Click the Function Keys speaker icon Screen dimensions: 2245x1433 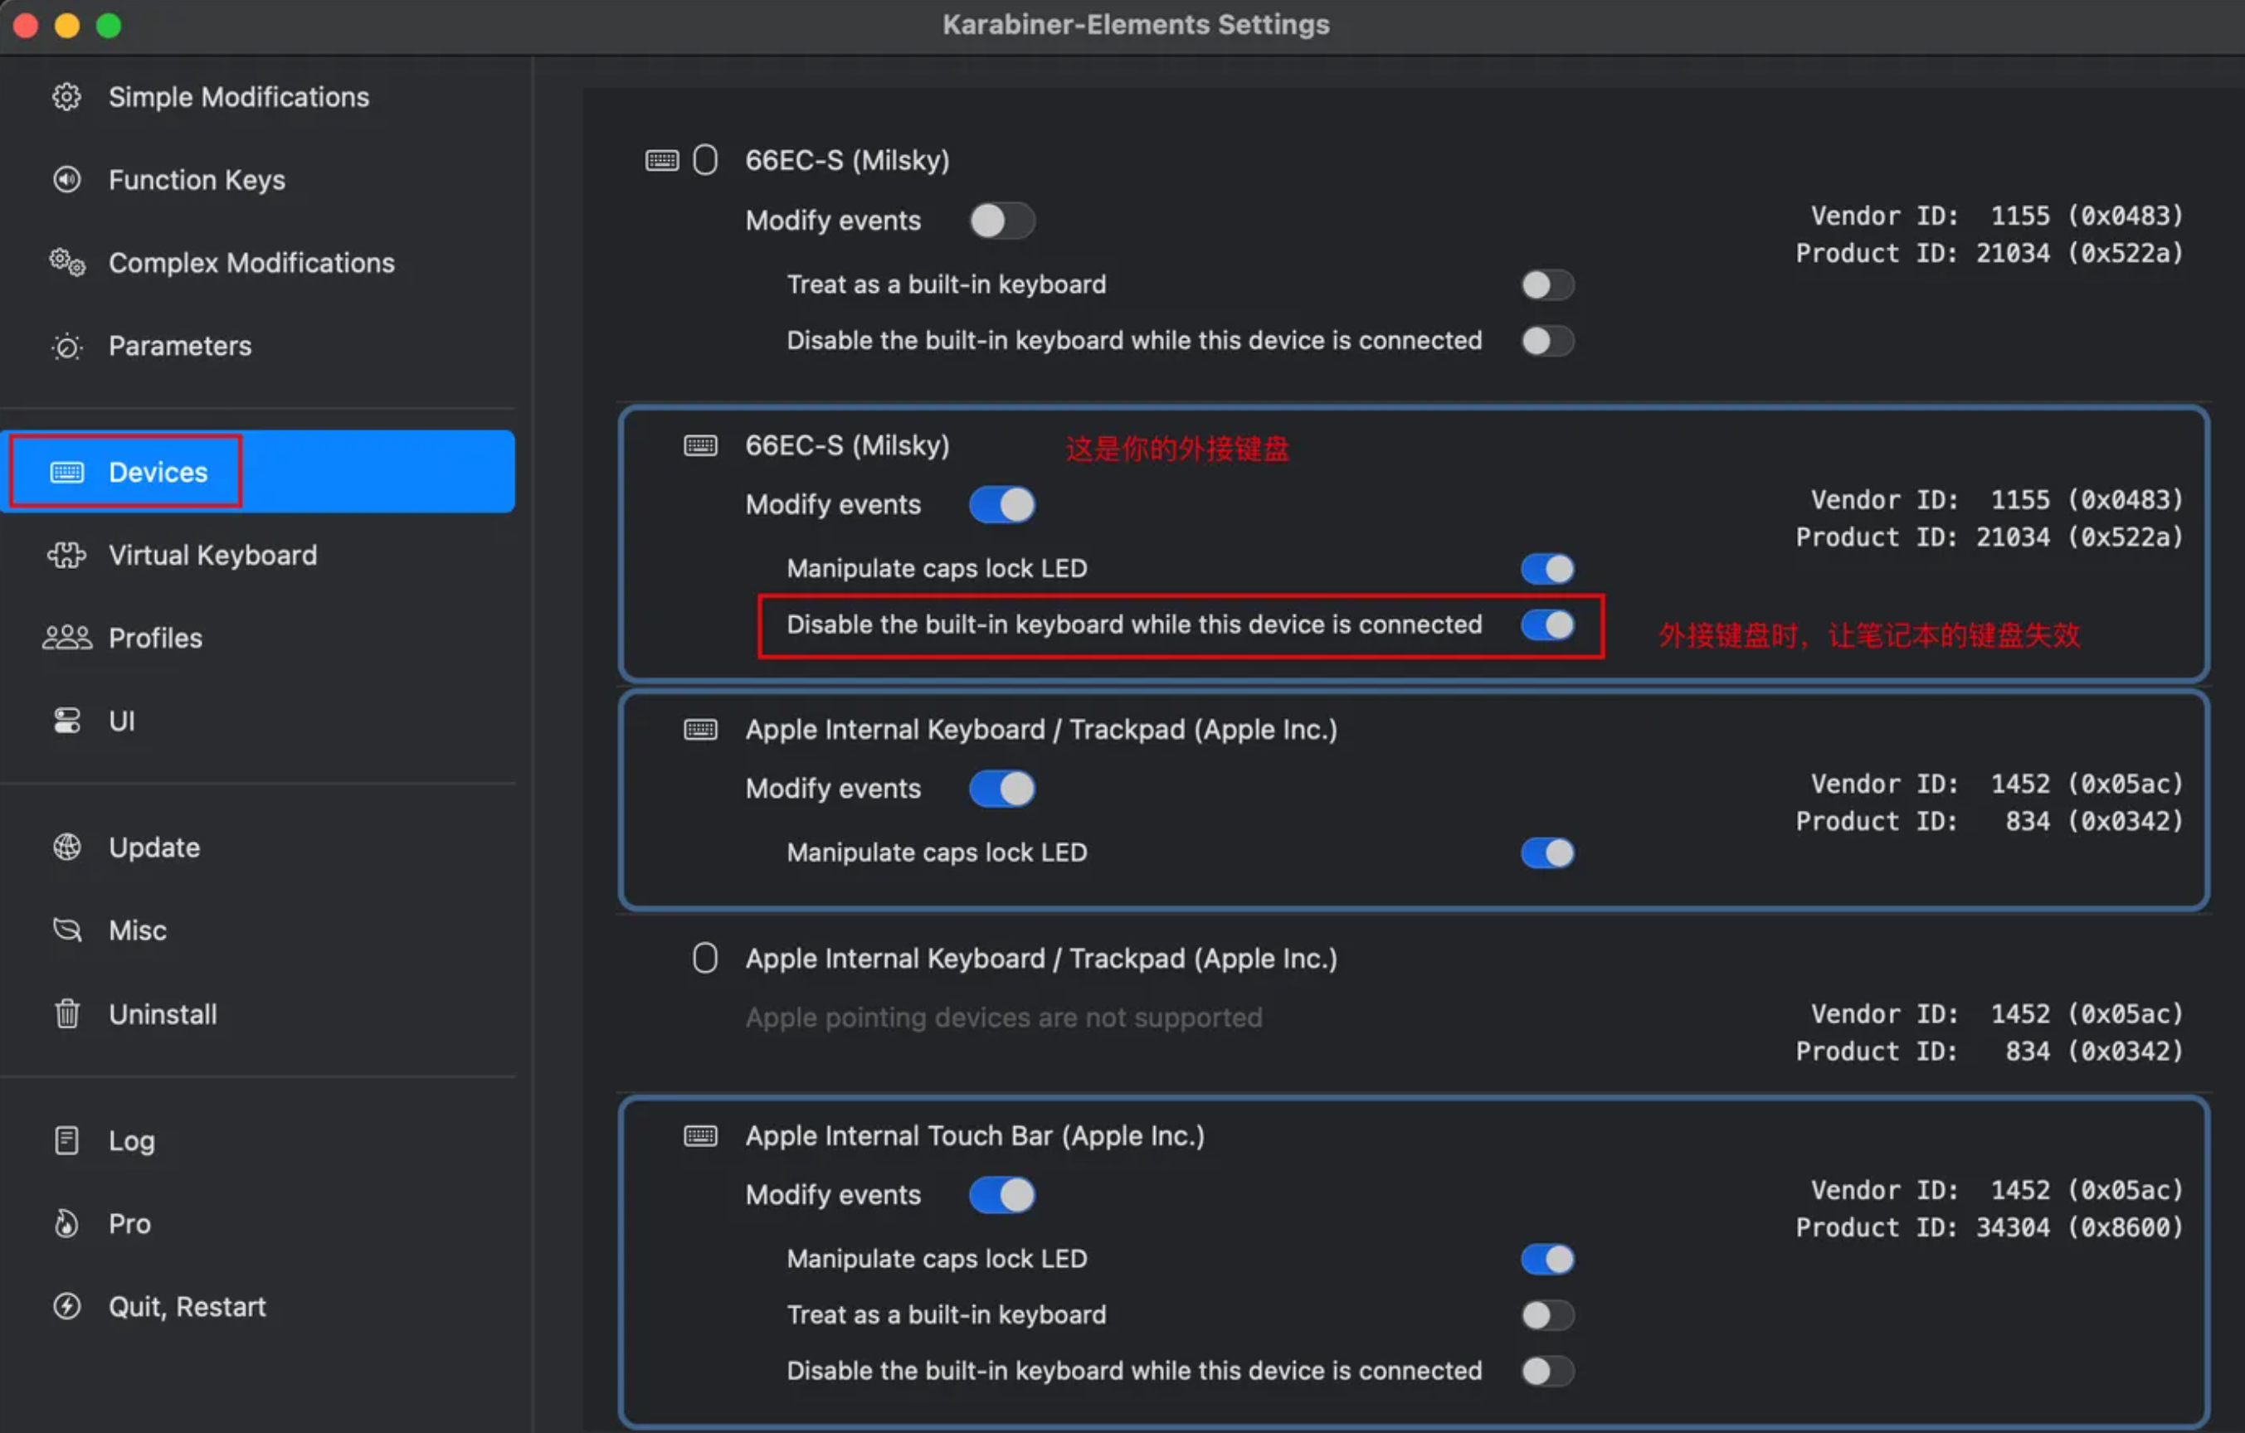click(66, 180)
